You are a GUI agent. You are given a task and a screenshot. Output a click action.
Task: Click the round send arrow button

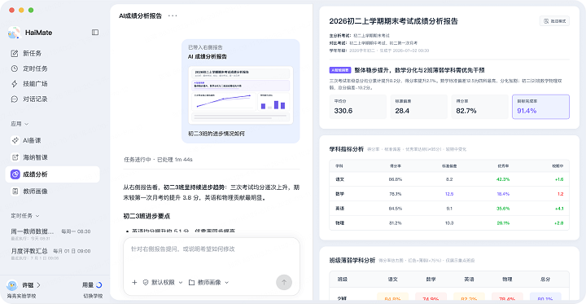click(x=284, y=282)
